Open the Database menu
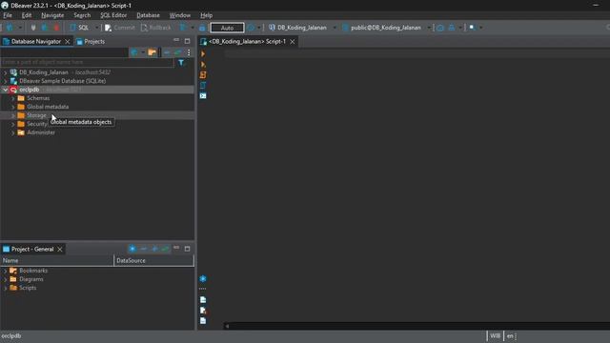 tap(149, 15)
